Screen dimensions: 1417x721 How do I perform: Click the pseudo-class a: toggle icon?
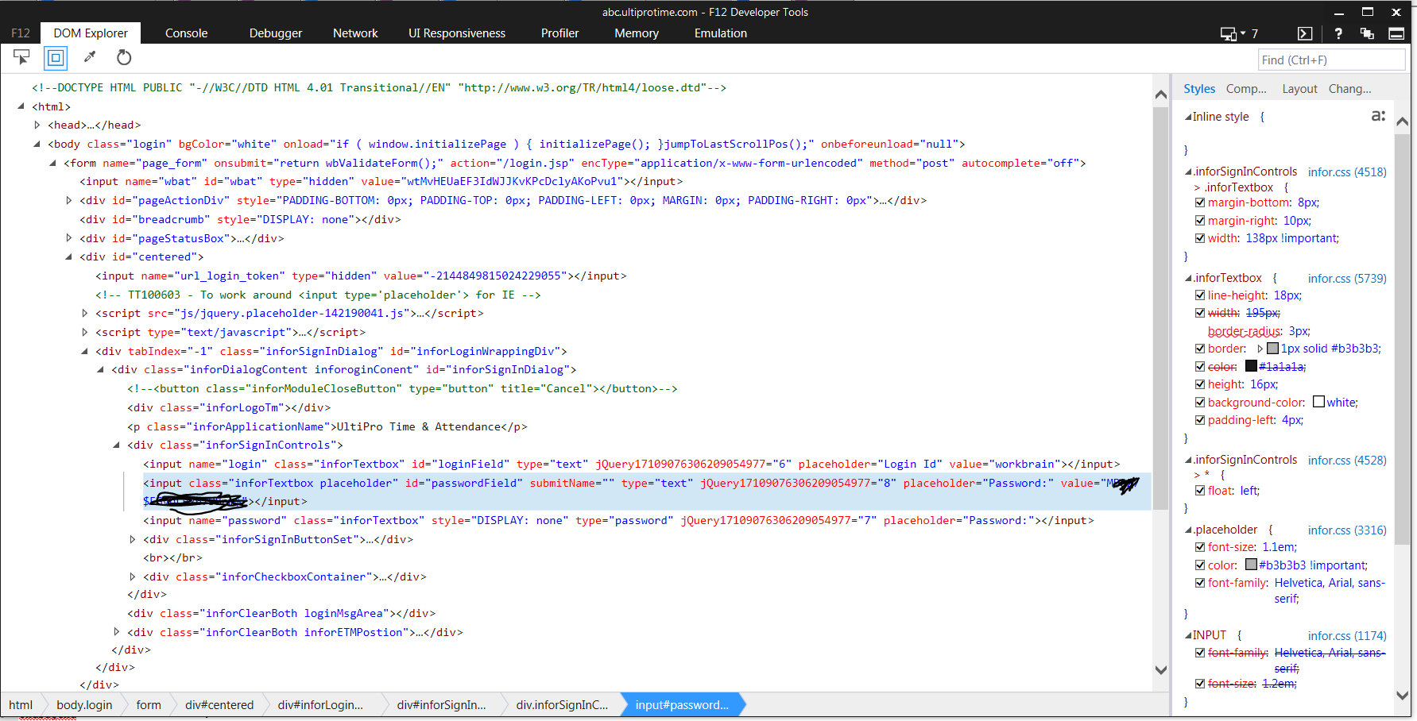1379,116
